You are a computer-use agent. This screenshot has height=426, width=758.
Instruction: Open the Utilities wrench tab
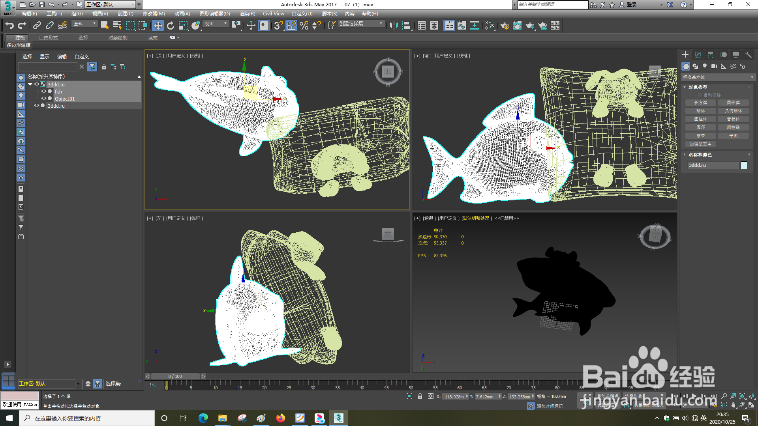click(748, 55)
